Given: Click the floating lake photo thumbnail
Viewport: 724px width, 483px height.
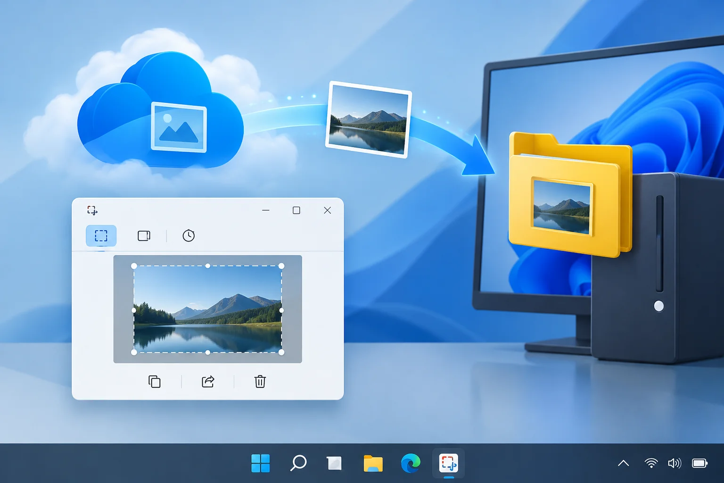Looking at the screenshot, I should pyautogui.click(x=369, y=119).
